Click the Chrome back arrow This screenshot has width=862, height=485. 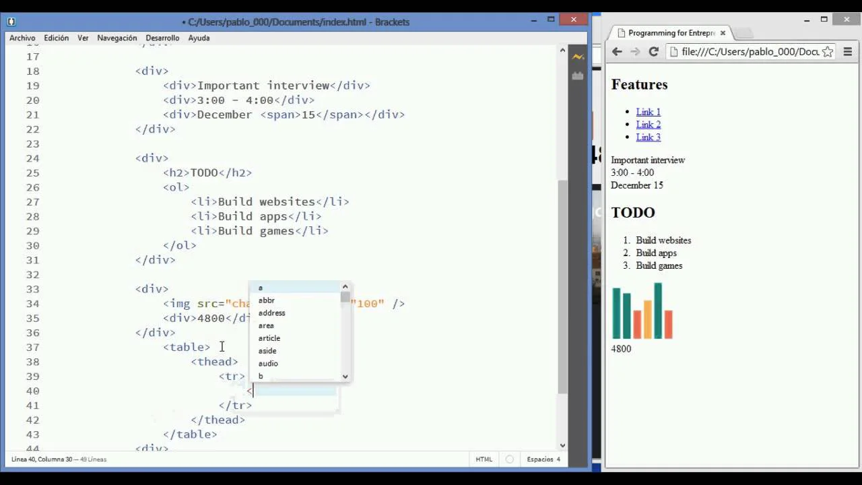617,52
